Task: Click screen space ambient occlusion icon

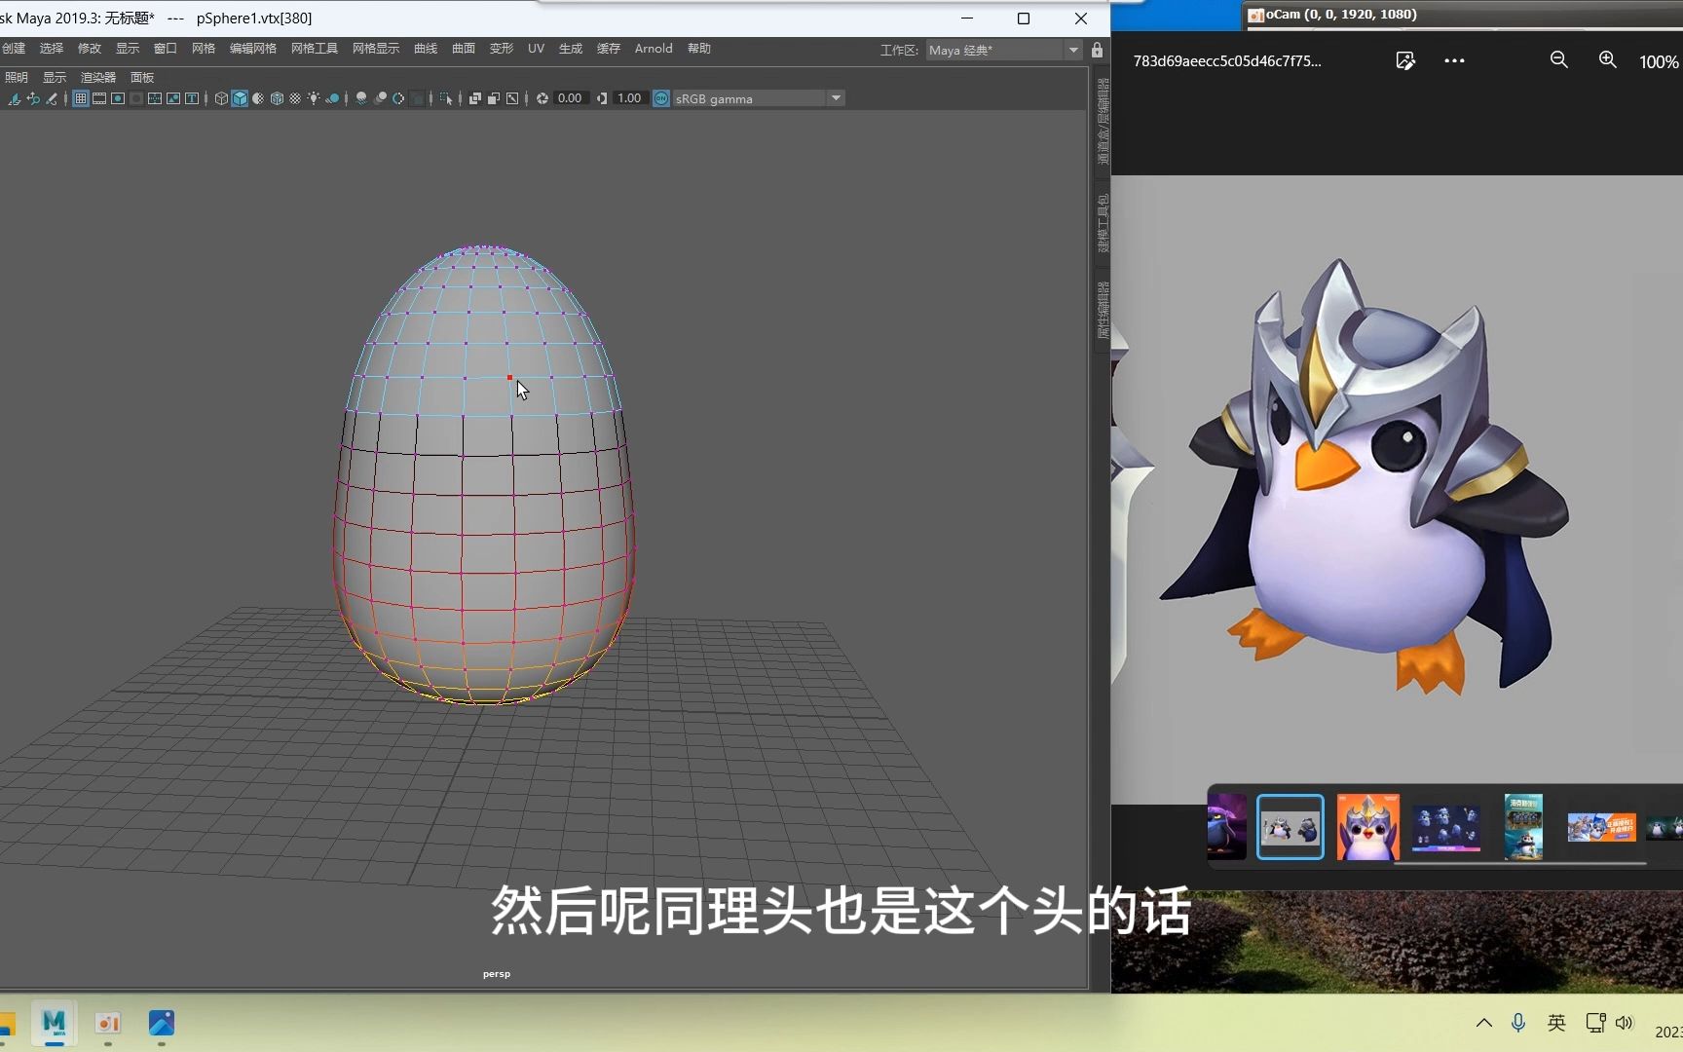Action: [361, 98]
